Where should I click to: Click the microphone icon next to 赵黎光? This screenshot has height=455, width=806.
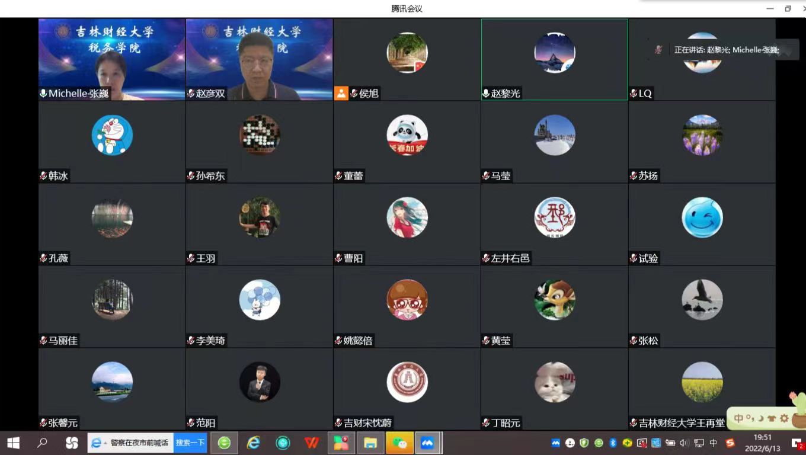[486, 94]
